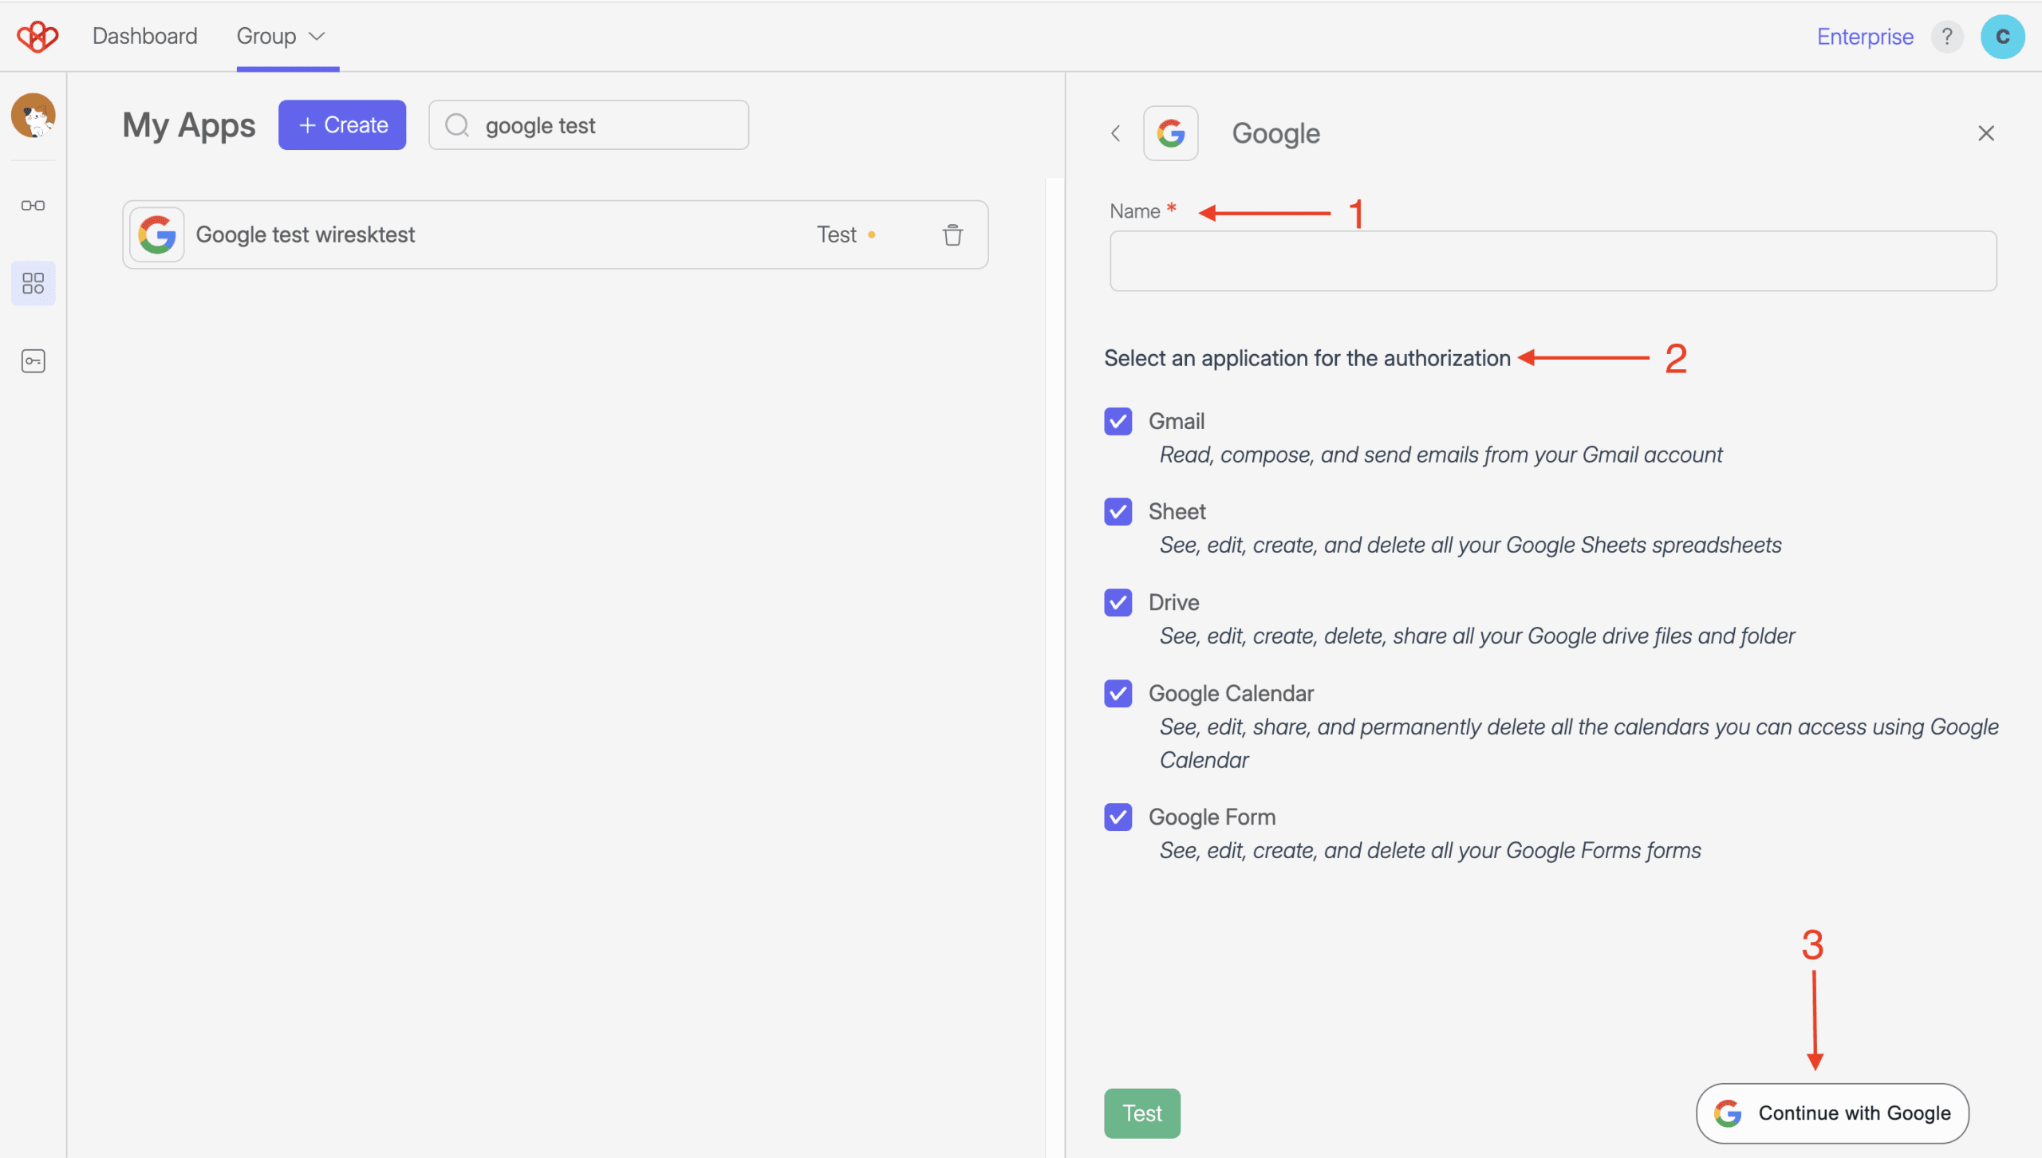Open Google test wiresktest app row
The height and width of the screenshot is (1158, 2042).
point(555,234)
